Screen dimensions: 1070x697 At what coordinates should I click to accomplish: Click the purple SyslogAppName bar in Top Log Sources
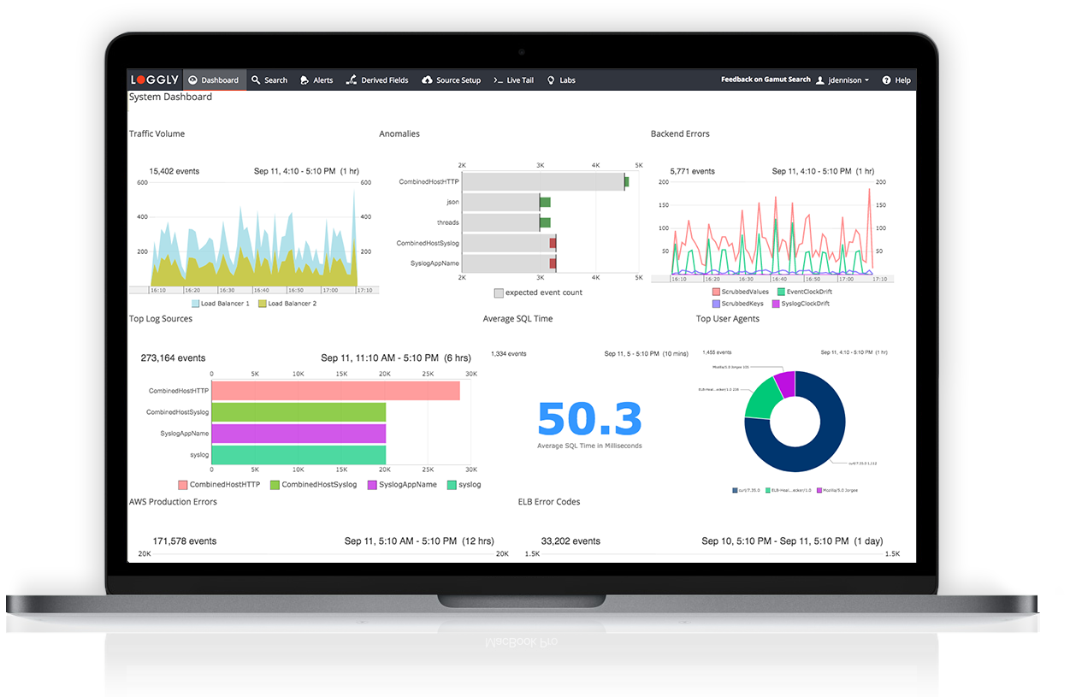[299, 434]
